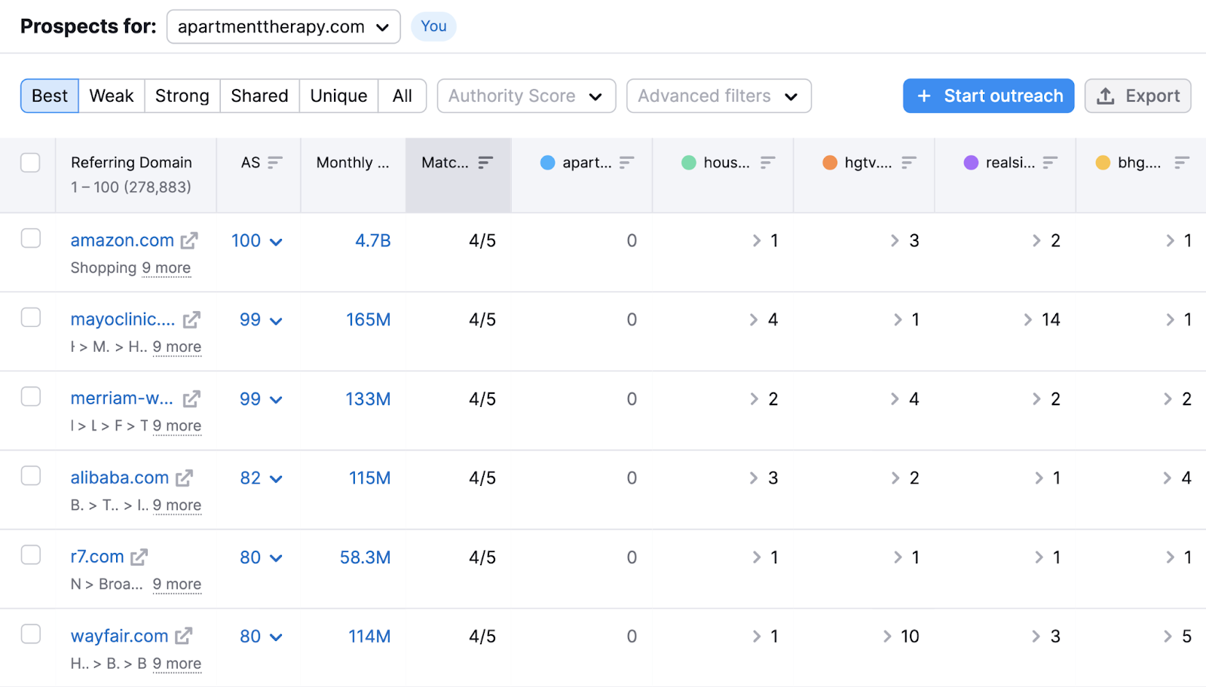Image resolution: width=1206 pixels, height=687 pixels.
Task: Select the Unique tab
Action: 338,96
